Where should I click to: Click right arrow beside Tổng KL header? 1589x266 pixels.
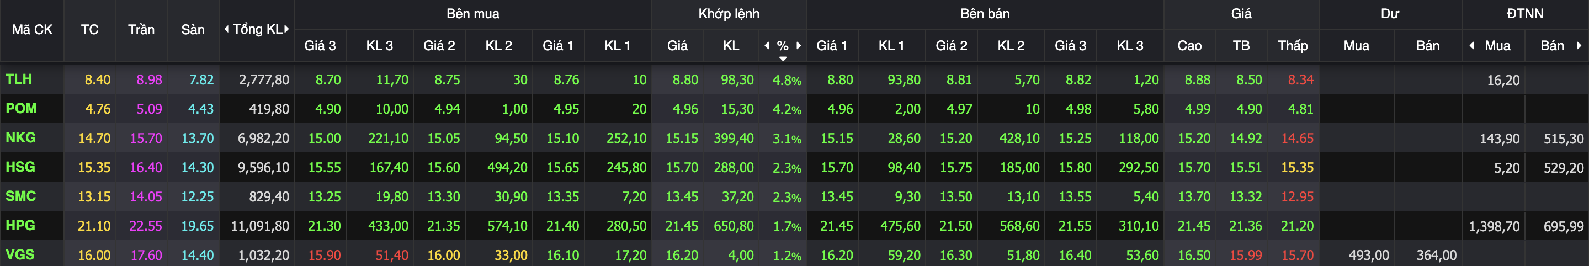(x=287, y=29)
